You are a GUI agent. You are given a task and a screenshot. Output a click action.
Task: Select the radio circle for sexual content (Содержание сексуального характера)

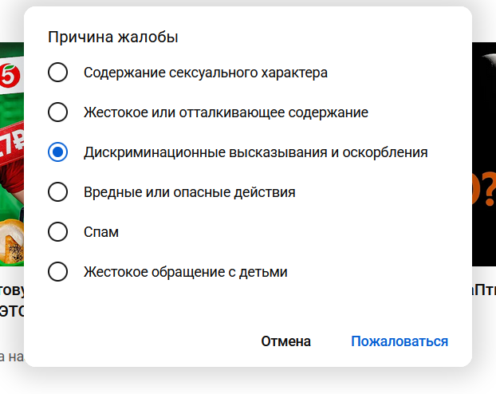pos(57,72)
